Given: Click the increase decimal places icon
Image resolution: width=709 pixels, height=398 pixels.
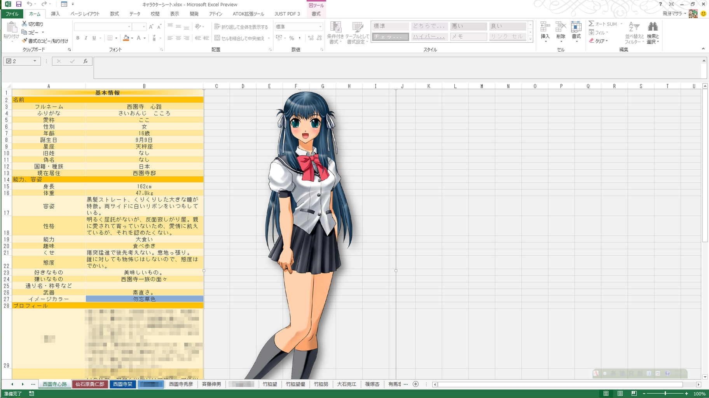Looking at the screenshot, I should tap(311, 38).
